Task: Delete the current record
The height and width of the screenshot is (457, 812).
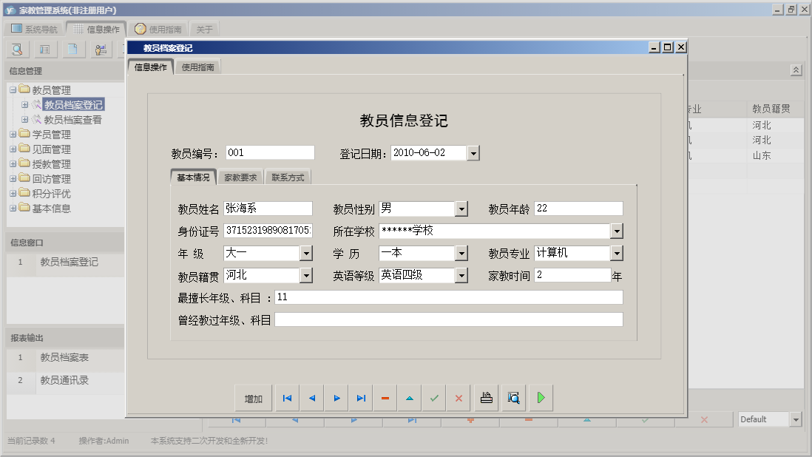Action: click(x=385, y=398)
